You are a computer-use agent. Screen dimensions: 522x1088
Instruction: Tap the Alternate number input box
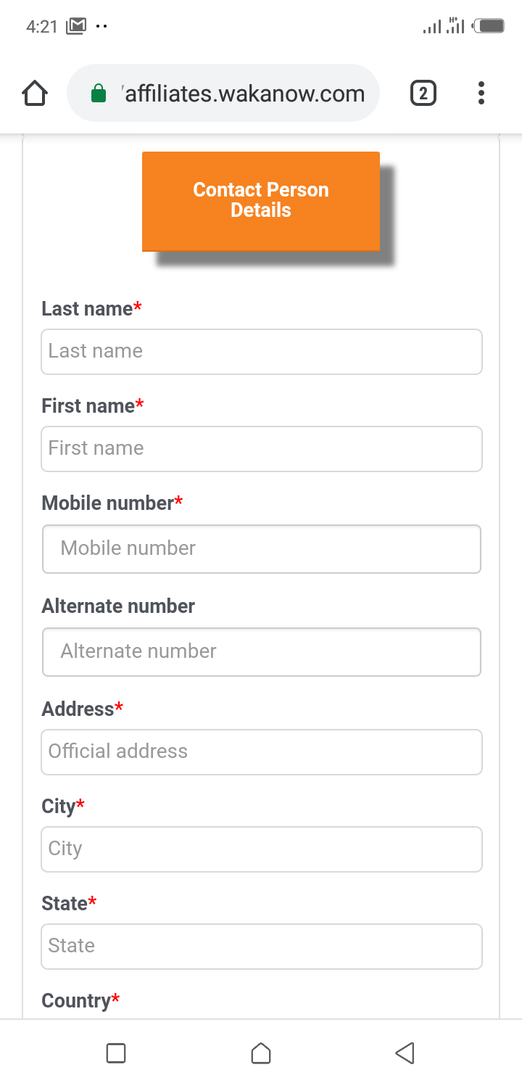point(261,652)
